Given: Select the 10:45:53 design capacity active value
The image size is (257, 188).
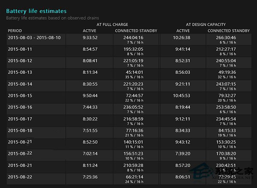Looking at the screenshot, I should [182, 95].
